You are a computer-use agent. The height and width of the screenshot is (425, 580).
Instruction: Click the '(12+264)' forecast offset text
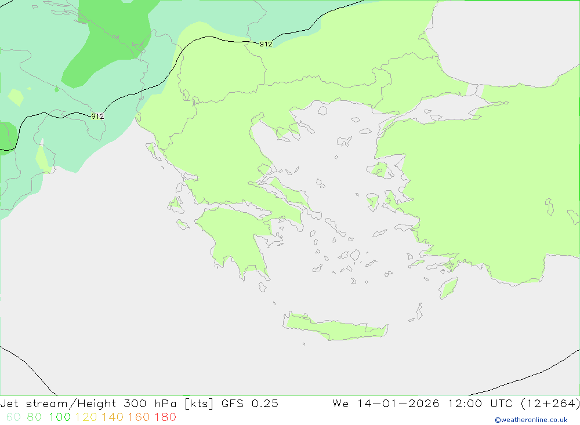click(x=550, y=403)
